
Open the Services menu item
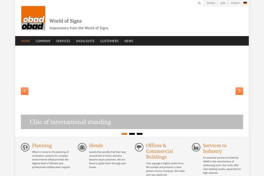coord(63,41)
